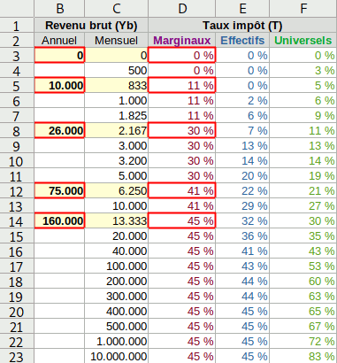Screen dimensions: 337x363
Task: Select the 'Marginaux' header cell
Action: pyautogui.click(x=182, y=41)
